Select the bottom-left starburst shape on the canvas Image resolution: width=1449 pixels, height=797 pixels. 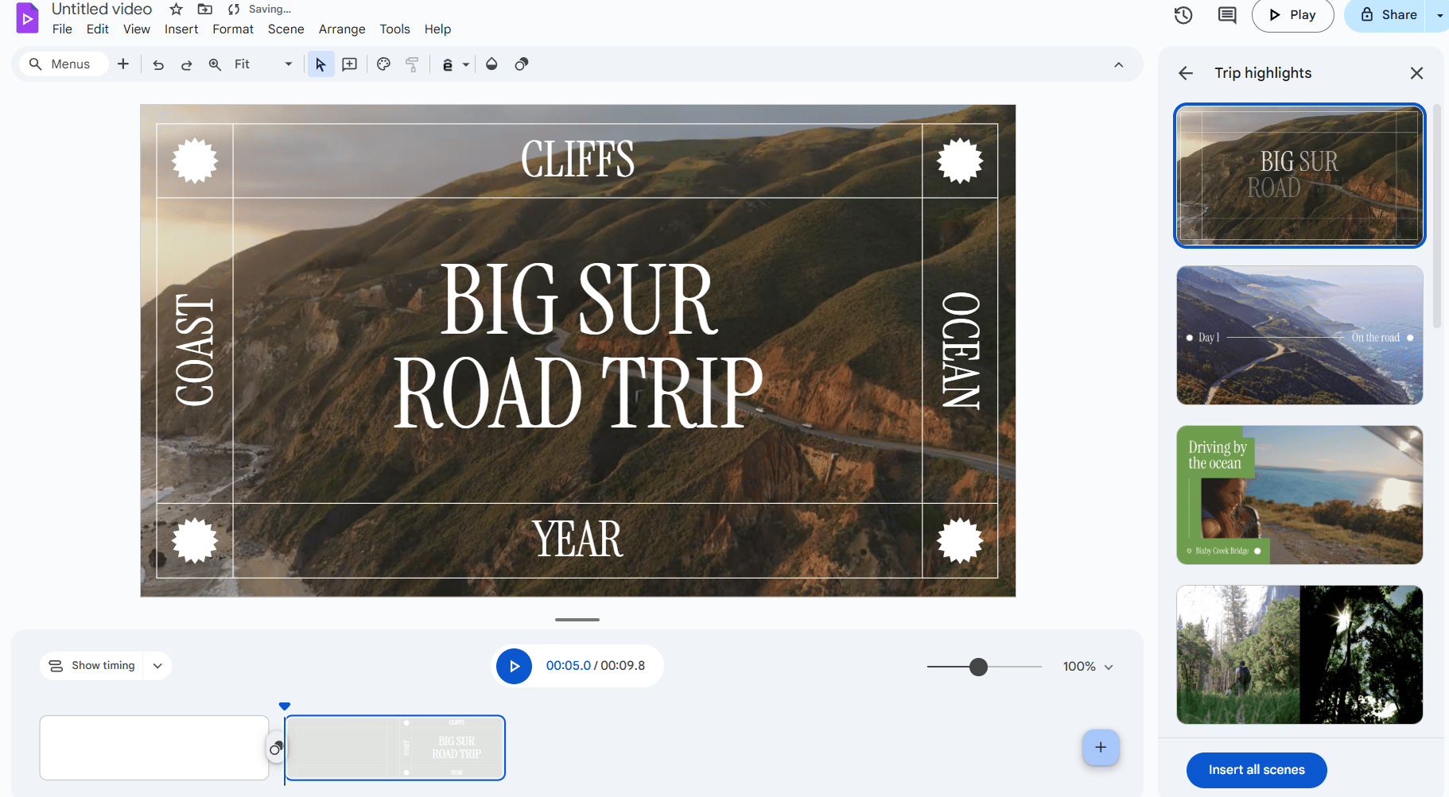tap(195, 540)
